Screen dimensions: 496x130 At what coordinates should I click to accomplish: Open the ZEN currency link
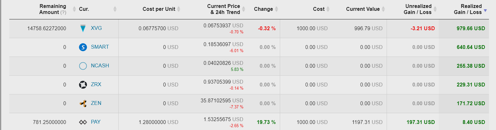(x=96, y=103)
